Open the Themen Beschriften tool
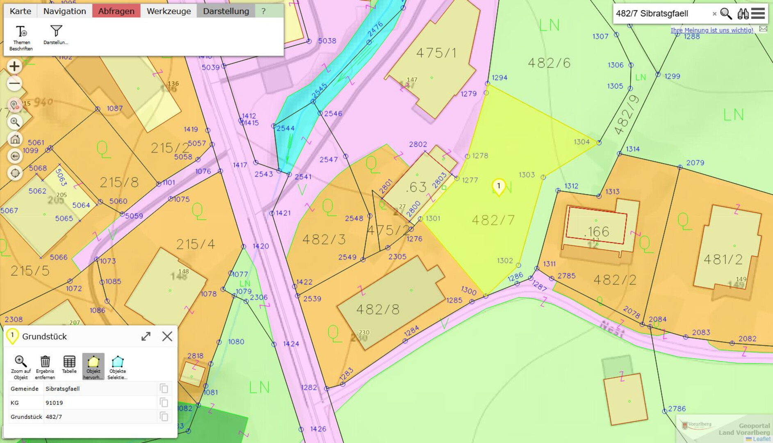The width and height of the screenshot is (773, 443). pyautogui.click(x=21, y=37)
